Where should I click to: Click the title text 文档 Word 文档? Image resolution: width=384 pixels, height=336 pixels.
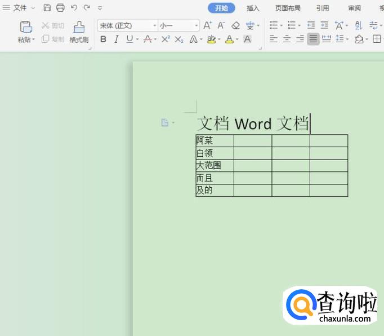pyautogui.click(x=252, y=123)
